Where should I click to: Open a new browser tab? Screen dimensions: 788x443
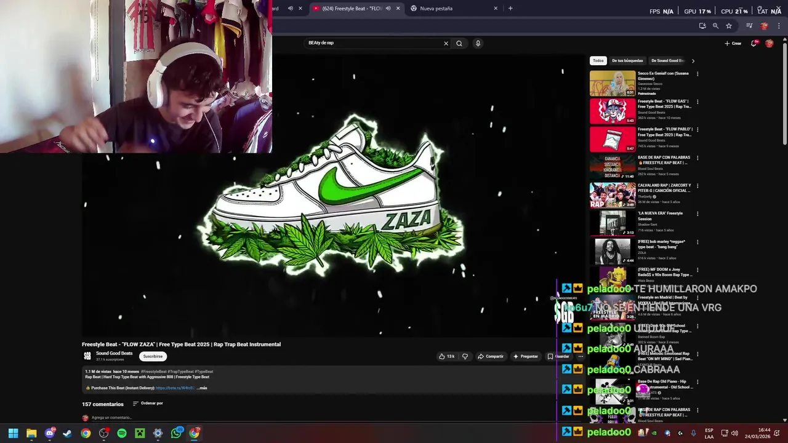pos(510,9)
